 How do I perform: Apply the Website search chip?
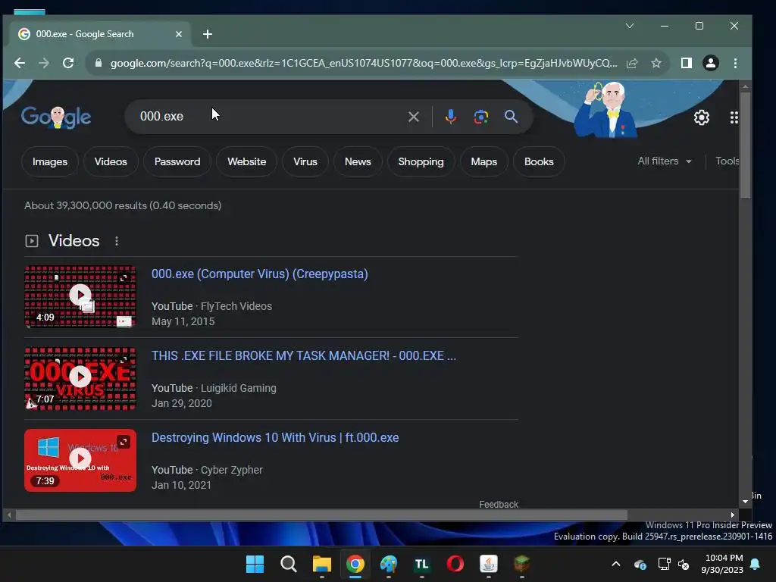246,161
